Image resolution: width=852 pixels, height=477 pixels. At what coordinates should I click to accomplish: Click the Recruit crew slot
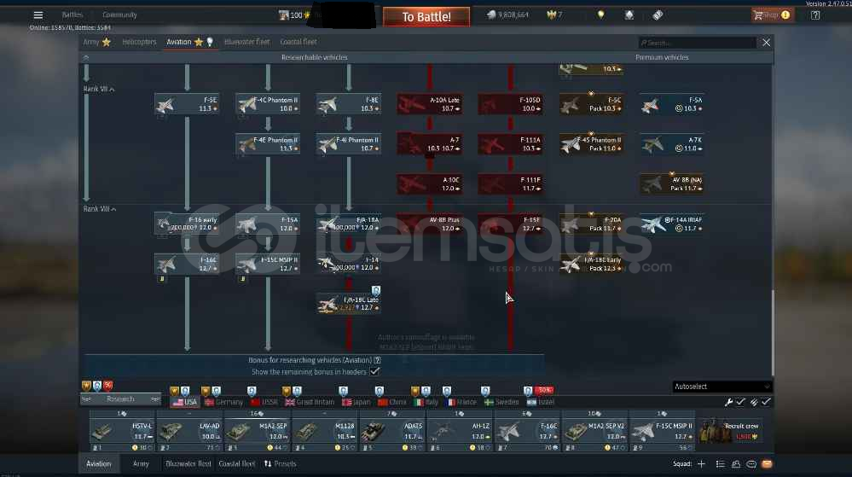[730, 431]
